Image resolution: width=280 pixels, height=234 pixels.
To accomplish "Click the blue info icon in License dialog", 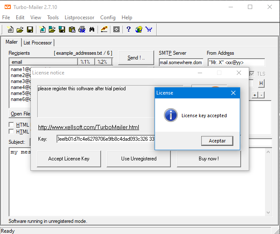I will (x=171, y=115).
